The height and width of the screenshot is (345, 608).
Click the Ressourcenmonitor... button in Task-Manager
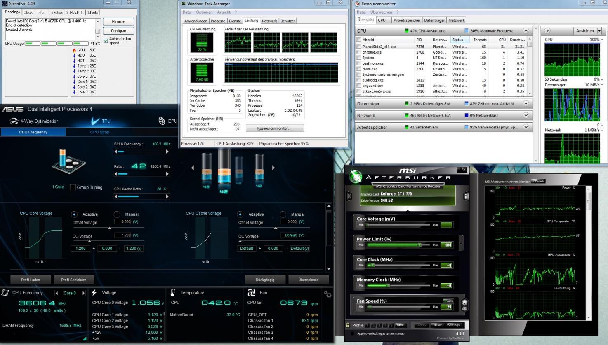[x=275, y=128]
